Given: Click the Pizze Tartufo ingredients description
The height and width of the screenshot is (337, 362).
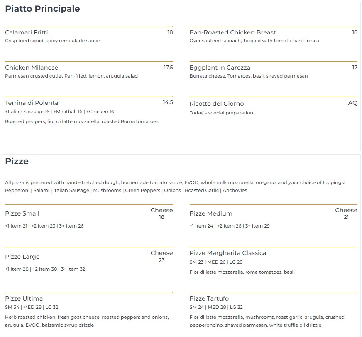Looking at the screenshot, I should 267,321.
